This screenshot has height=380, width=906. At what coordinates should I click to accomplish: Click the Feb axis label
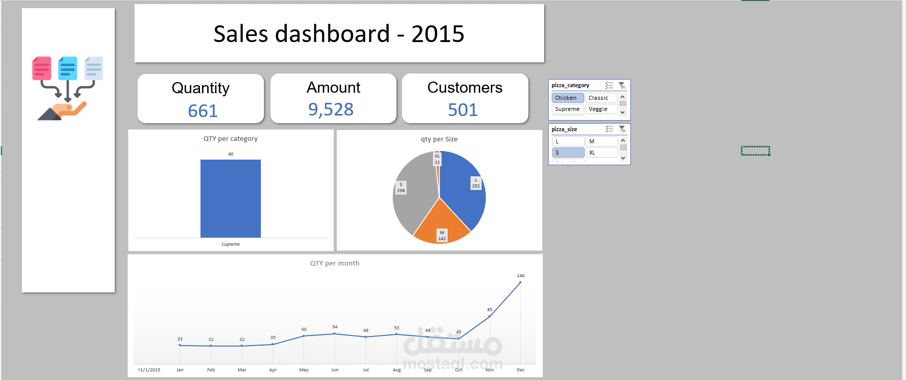[x=211, y=370]
